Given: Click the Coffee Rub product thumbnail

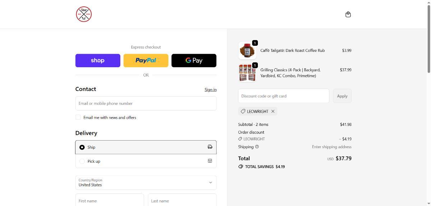Looking at the screenshot, I should [247, 50].
